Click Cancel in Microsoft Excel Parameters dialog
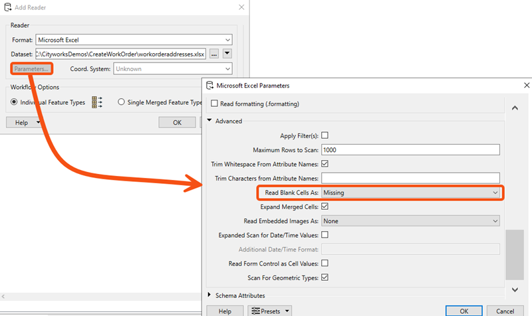 tap(505, 311)
